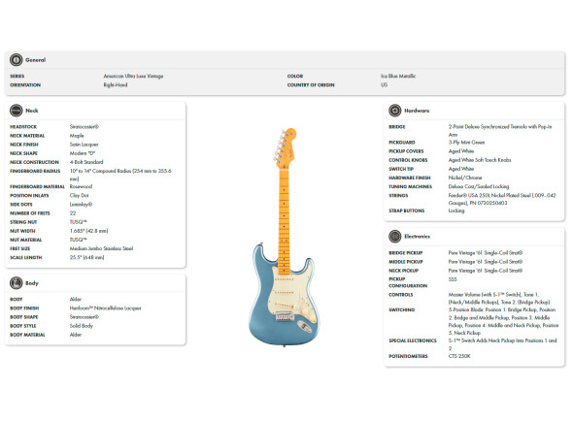
Task: Select Special Electronics S-1 Switch description
Action: (502, 344)
